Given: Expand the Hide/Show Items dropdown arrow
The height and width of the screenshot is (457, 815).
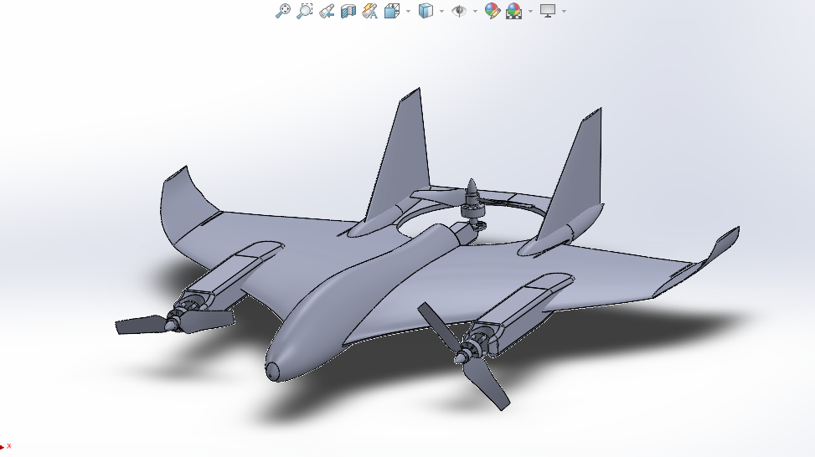Looking at the screenshot, I should (x=475, y=11).
